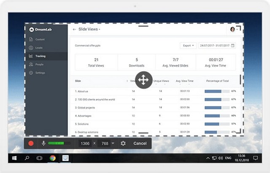Click the move crosshair icon in the capture area
This screenshot has height=173, width=270.
coord(143,80)
